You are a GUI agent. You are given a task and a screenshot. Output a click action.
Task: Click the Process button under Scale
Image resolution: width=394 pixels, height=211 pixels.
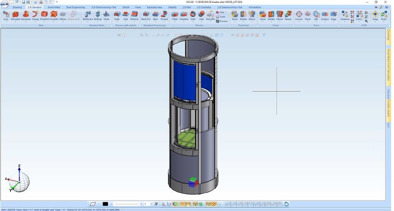[222, 21]
